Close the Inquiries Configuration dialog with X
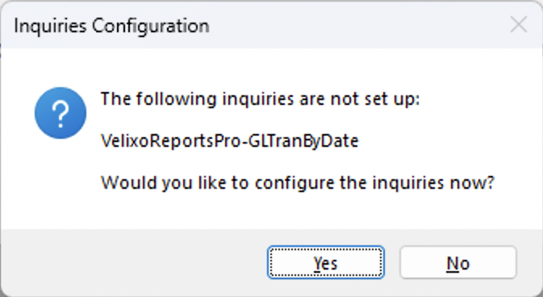543x297 pixels. (519, 25)
